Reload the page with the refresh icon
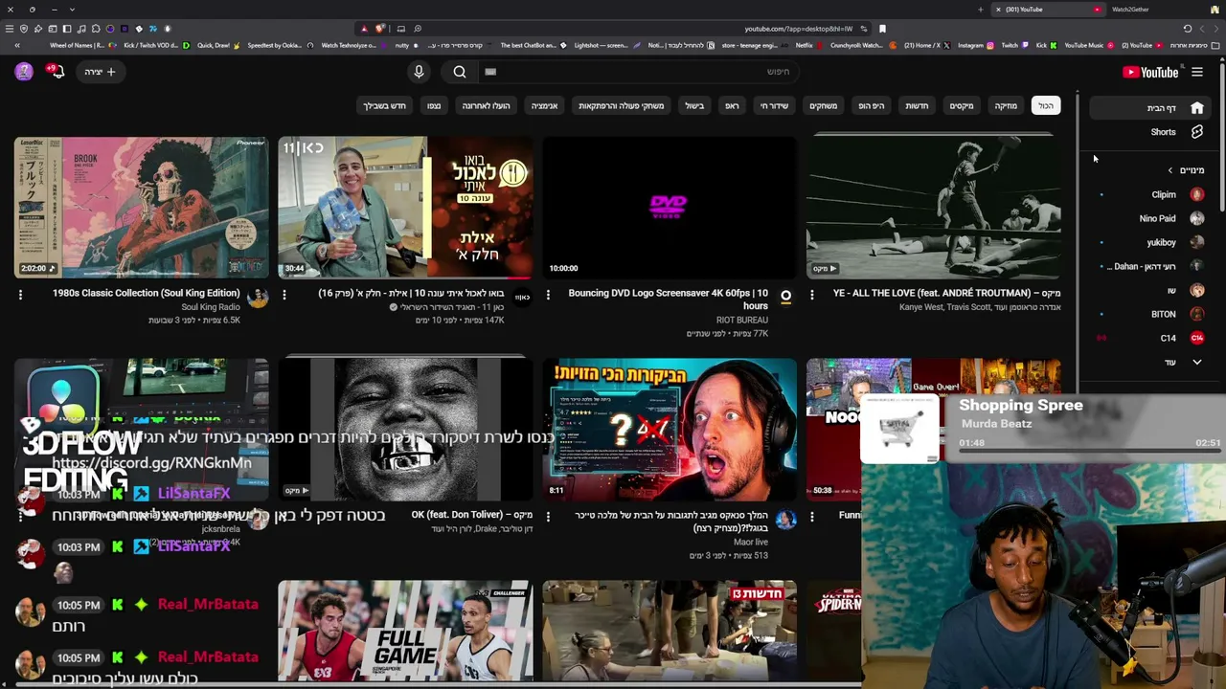The image size is (1226, 689). 1188,29
